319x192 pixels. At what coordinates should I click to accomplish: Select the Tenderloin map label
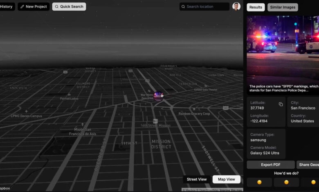[x=188, y=84]
